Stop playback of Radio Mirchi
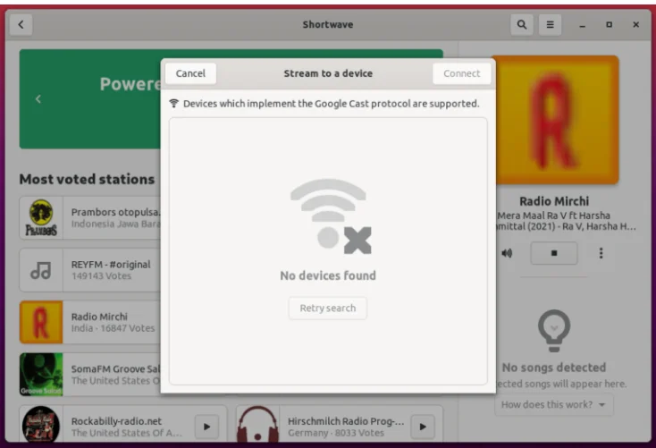The image size is (656, 448). pos(553,253)
